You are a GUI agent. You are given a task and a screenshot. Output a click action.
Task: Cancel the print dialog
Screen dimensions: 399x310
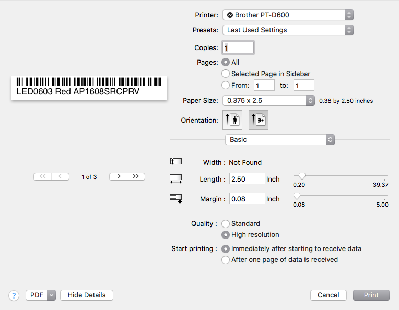point(328,295)
